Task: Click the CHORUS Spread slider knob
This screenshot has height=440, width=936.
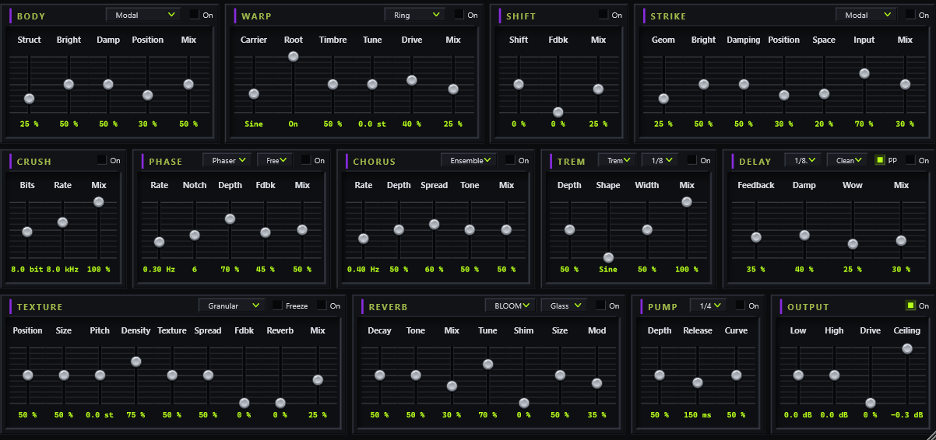Action: [434, 224]
